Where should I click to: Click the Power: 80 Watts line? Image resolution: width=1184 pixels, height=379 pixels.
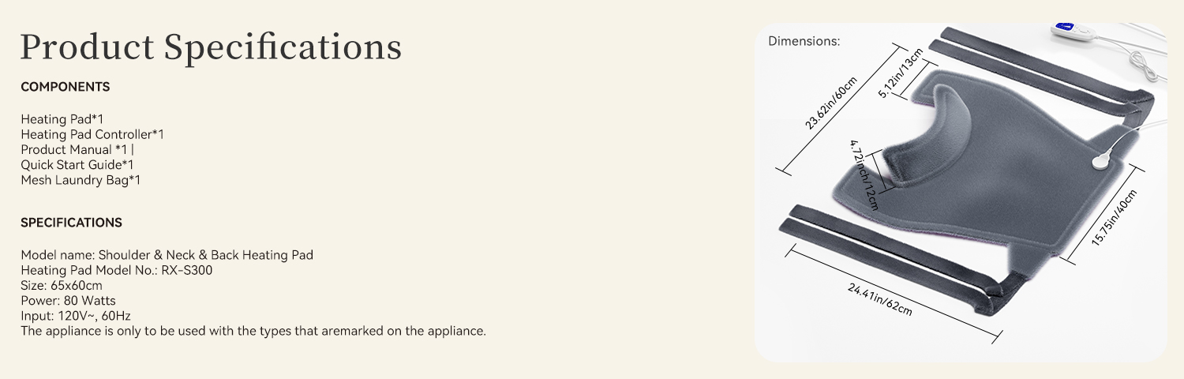(68, 300)
